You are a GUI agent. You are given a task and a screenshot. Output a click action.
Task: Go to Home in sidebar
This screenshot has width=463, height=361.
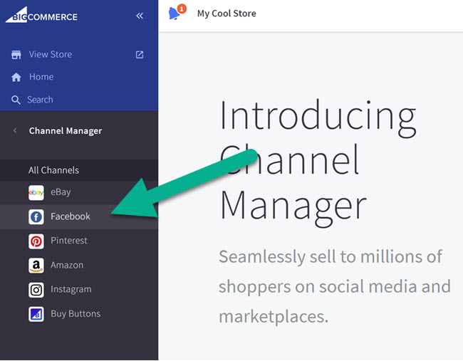point(41,77)
